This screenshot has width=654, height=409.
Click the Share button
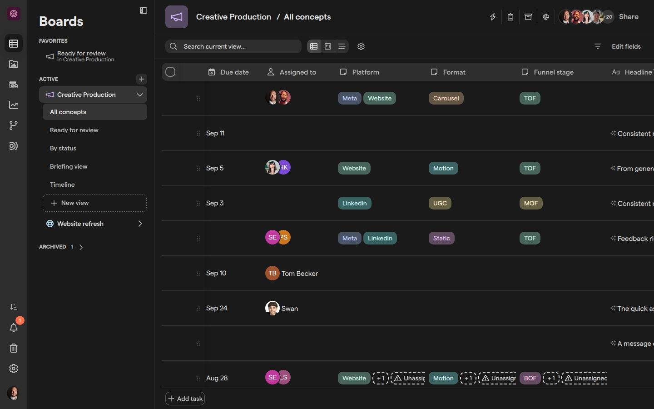[629, 17]
